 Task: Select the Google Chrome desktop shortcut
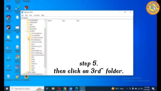[x=17, y=58]
